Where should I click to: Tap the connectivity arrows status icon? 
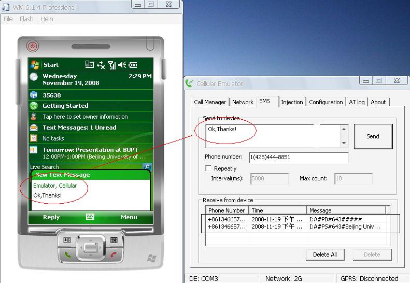[x=101, y=65]
